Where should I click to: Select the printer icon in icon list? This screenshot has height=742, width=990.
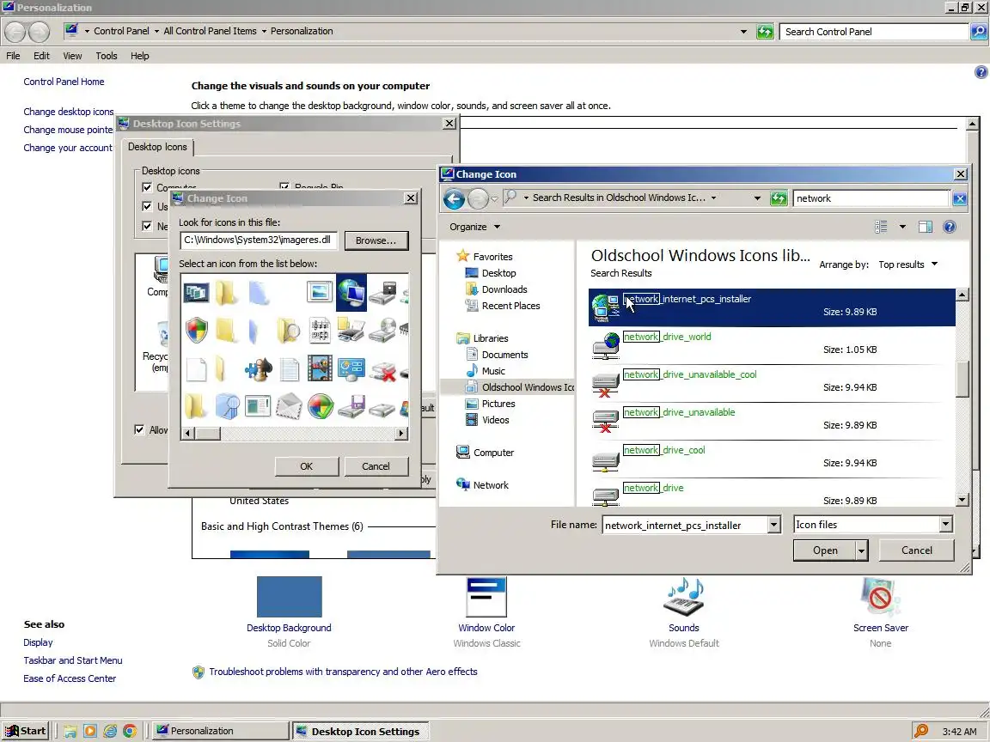[x=351, y=331]
